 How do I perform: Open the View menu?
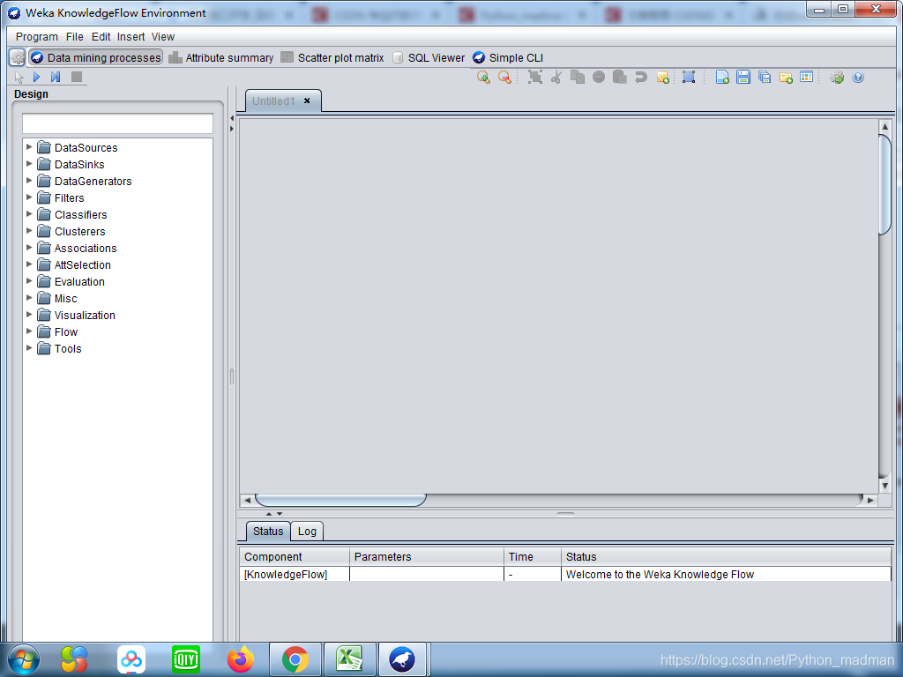coord(163,37)
